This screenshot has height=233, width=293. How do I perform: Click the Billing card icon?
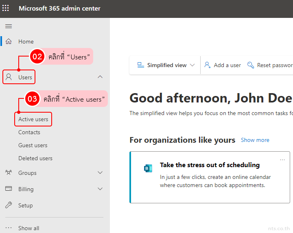tap(9, 189)
